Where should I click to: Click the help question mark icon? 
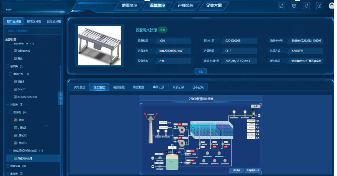click(x=319, y=6)
